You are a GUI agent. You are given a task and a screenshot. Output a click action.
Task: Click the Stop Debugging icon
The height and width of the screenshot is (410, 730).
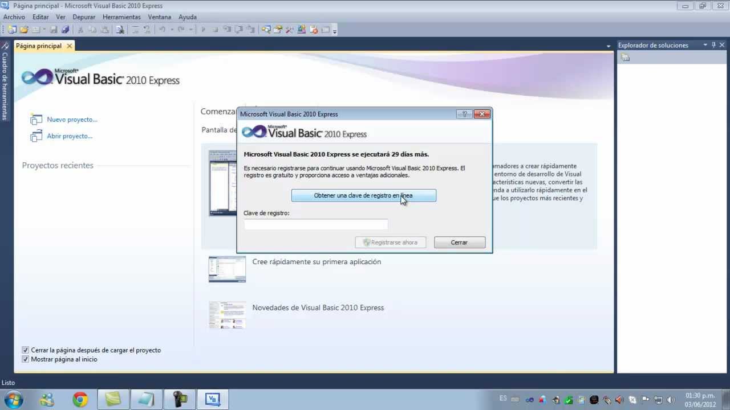tap(215, 29)
